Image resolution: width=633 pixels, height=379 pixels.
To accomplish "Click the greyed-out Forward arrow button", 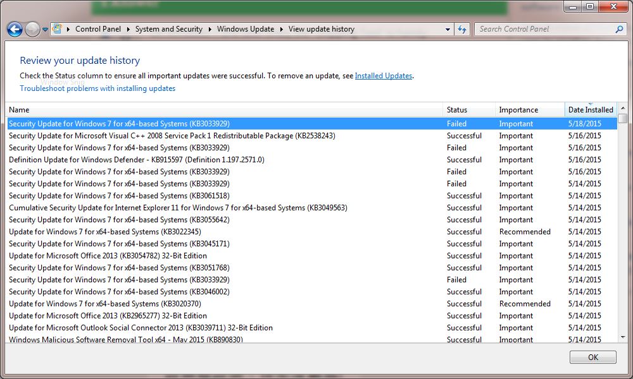I will [x=33, y=30].
